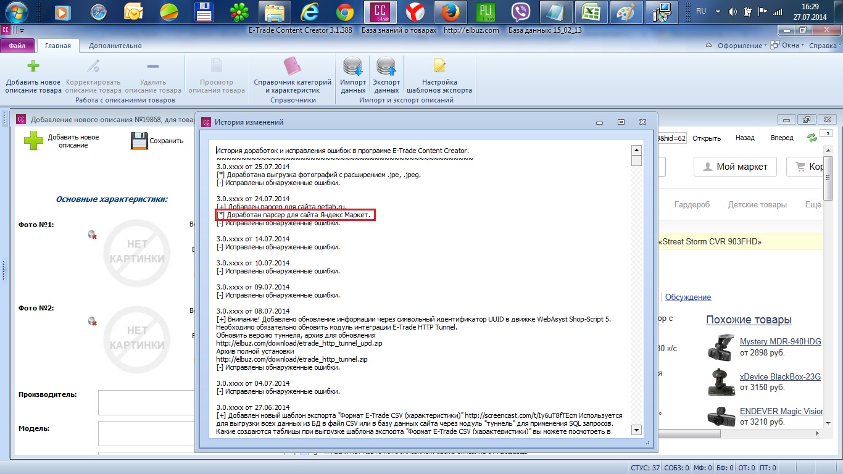Click Детские товары category

click(757, 204)
